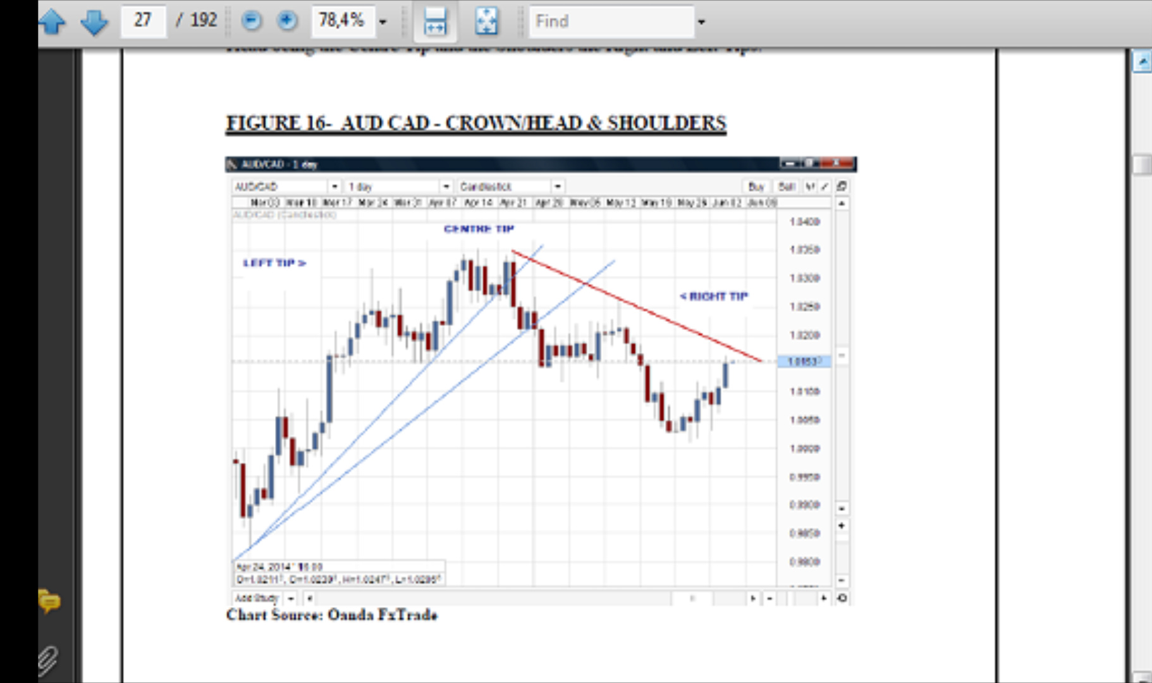
Task: Click the zoom percentage box showing 78,4%
Action: click(x=342, y=21)
